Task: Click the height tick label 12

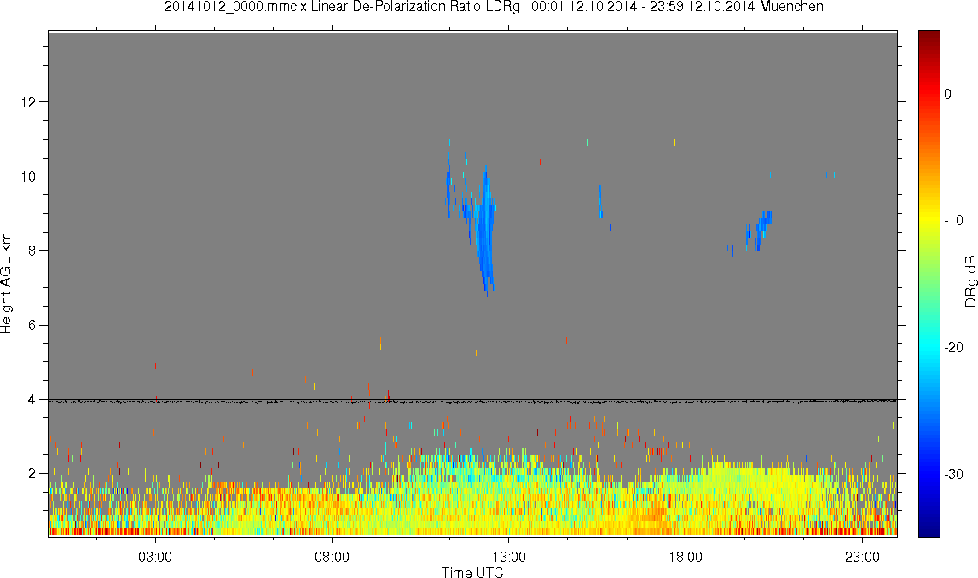Action: click(x=27, y=101)
